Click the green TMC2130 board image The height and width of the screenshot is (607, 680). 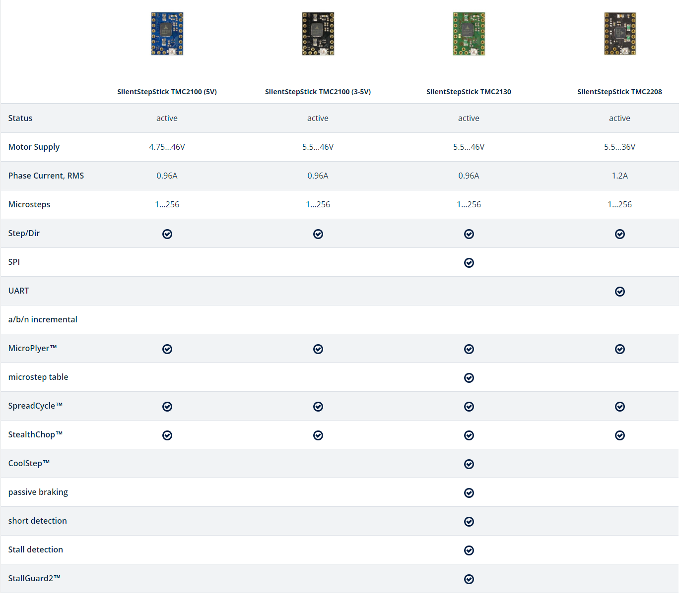pos(469,33)
